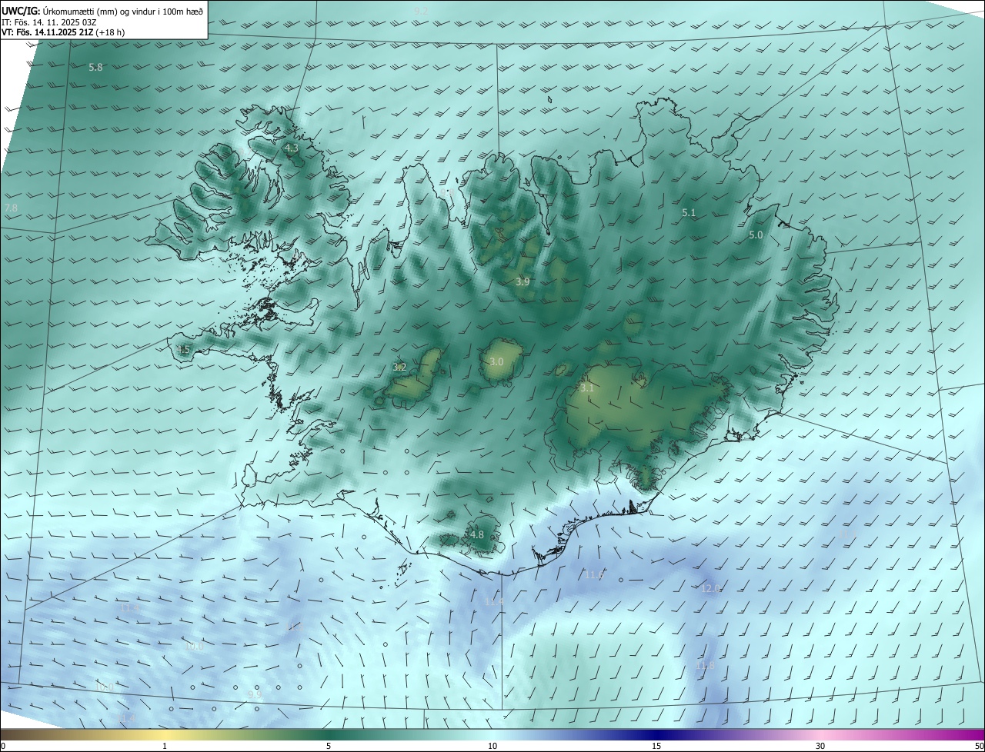Click the 7.8 value at the left map edge
This screenshot has width=985, height=752.
(x=11, y=208)
